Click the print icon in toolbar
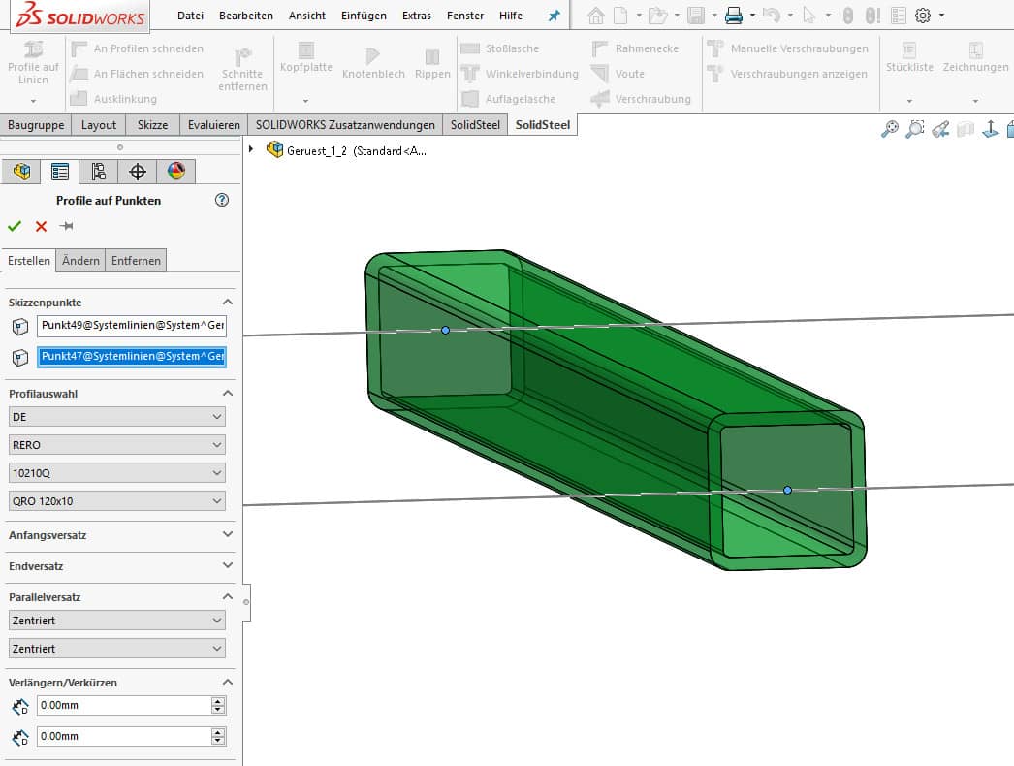This screenshot has width=1014, height=766. pyautogui.click(x=734, y=16)
